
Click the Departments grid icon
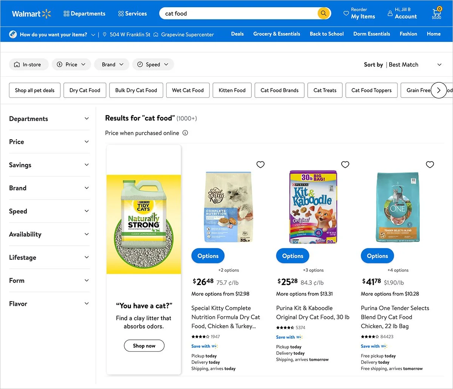(x=66, y=14)
